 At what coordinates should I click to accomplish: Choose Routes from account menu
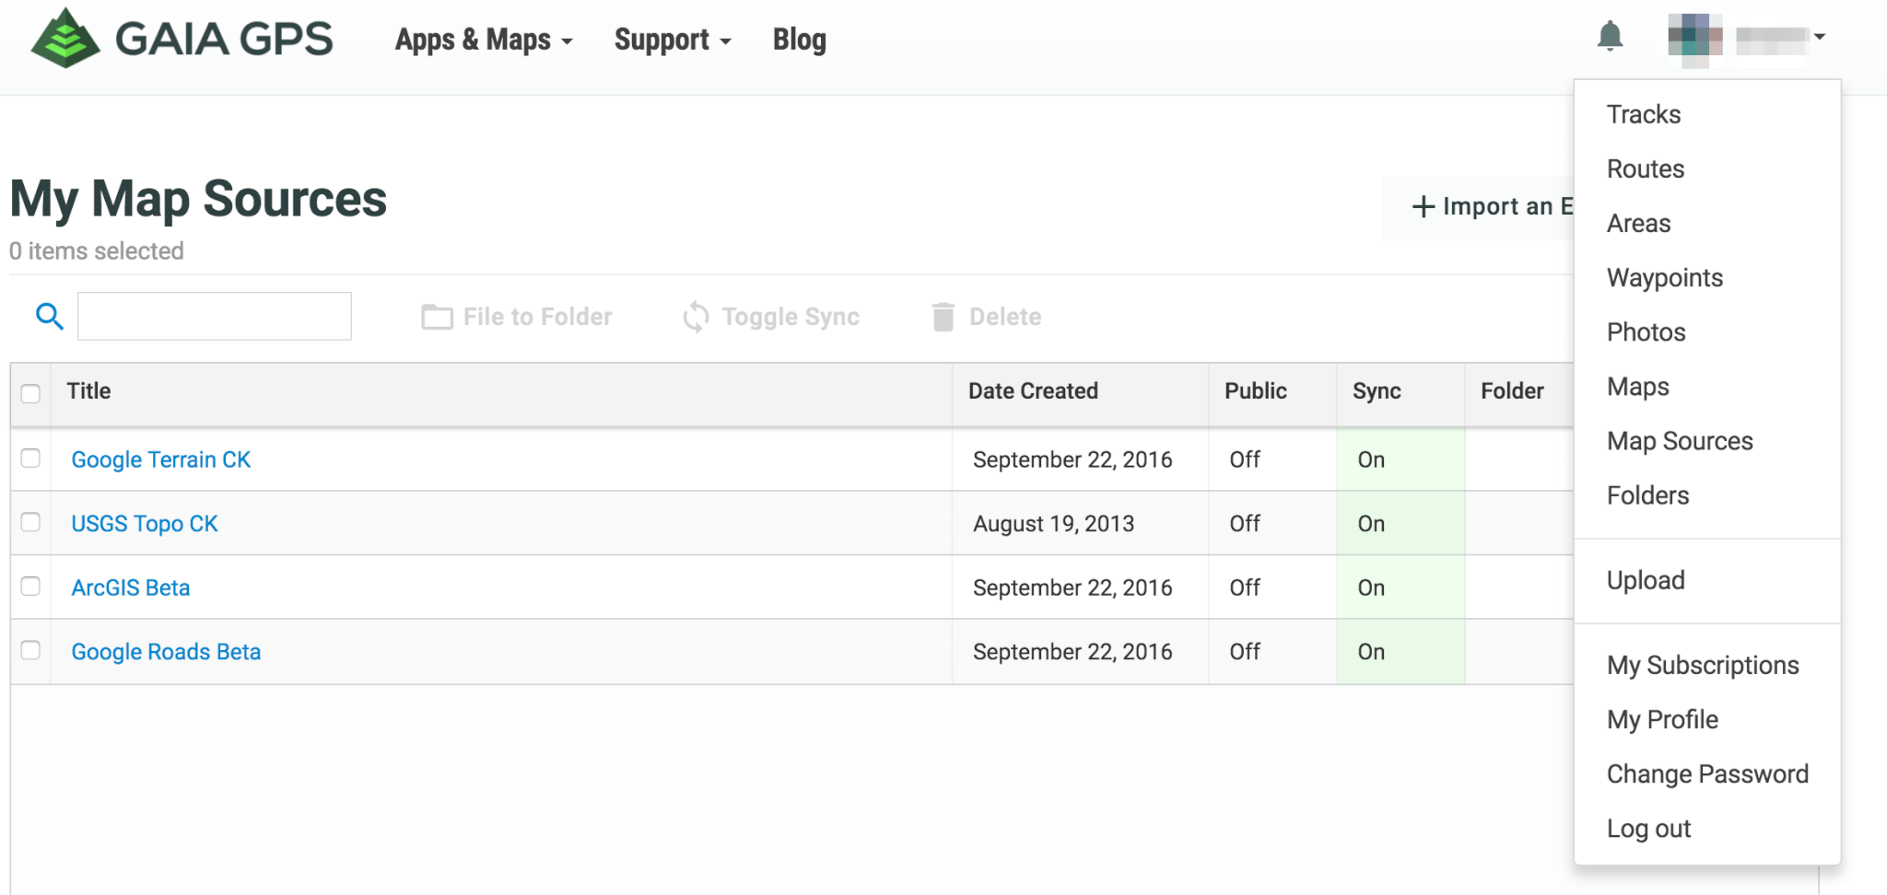point(1646,169)
